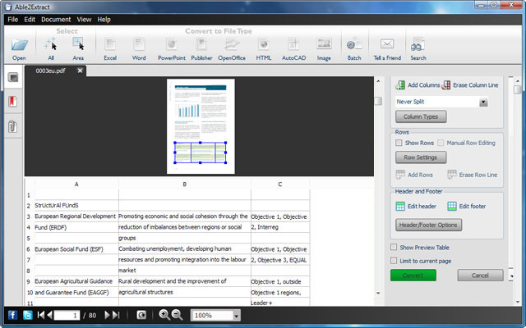Click the Cancel button
526x328 pixels.
point(480,276)
